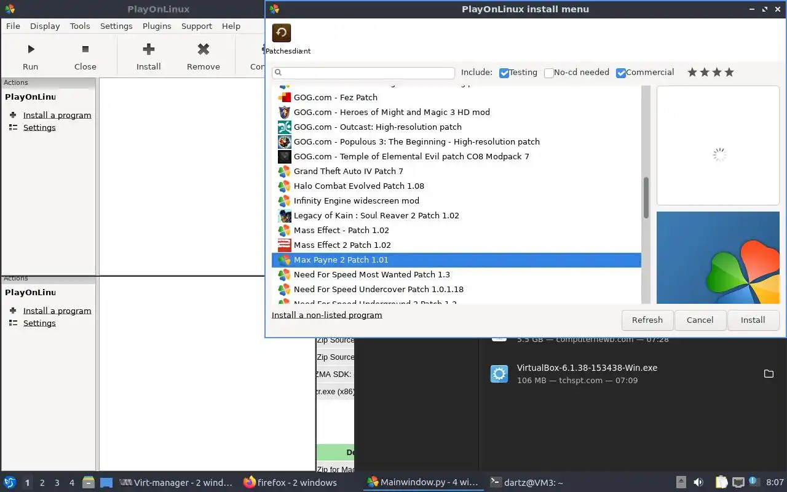Open the file manager icon on the taskbar
The width and height of the screenshot is (787, 492).
tap(89, 483)
